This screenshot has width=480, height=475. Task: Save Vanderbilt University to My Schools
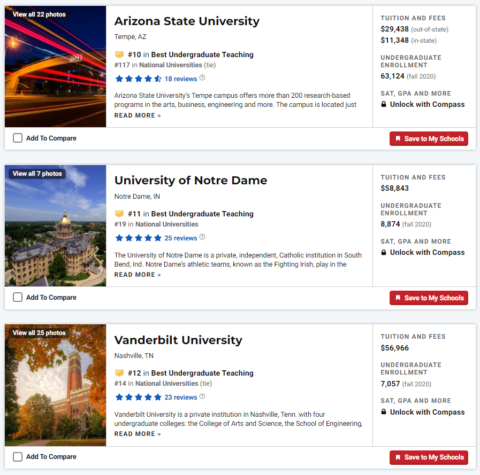[x=429, y=457]
